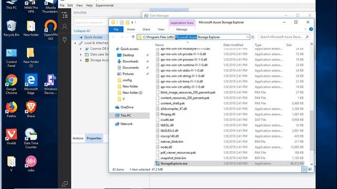Viewport: 337px width, 189px height.
Task: Open OpenVPN GUI desktop shortcut
Action: 51,30
